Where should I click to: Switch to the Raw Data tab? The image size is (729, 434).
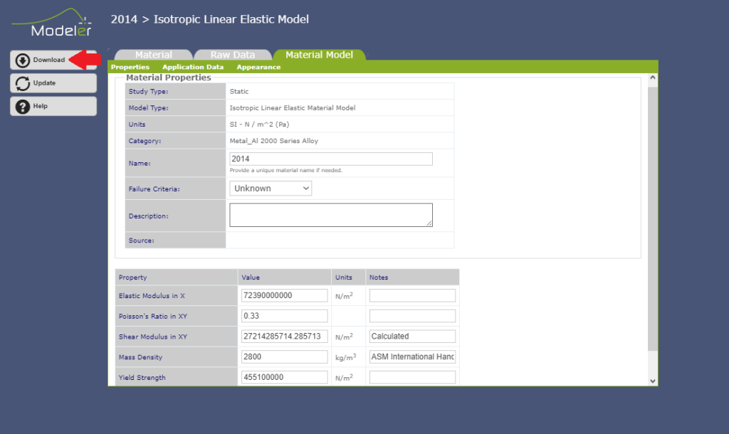point(232,55)
